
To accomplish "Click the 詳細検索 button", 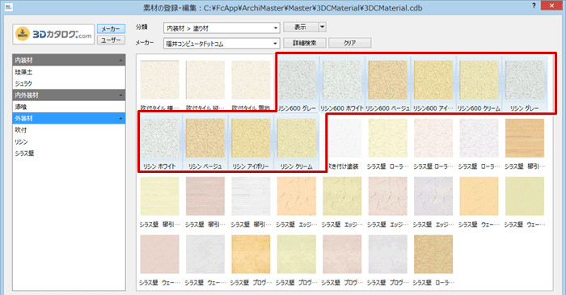I will 305,43.
